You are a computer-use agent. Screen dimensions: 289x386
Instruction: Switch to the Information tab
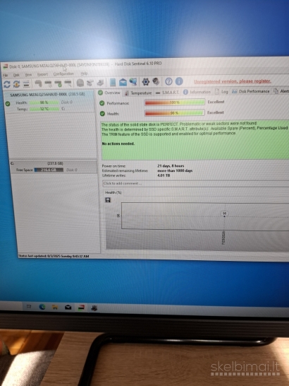click(197, 92)
